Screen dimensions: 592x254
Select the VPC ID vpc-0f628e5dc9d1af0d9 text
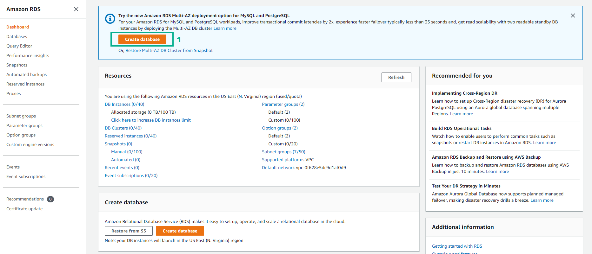321,168
